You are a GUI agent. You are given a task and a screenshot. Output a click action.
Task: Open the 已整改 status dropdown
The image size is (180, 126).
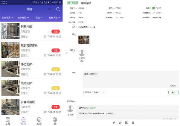99,92
